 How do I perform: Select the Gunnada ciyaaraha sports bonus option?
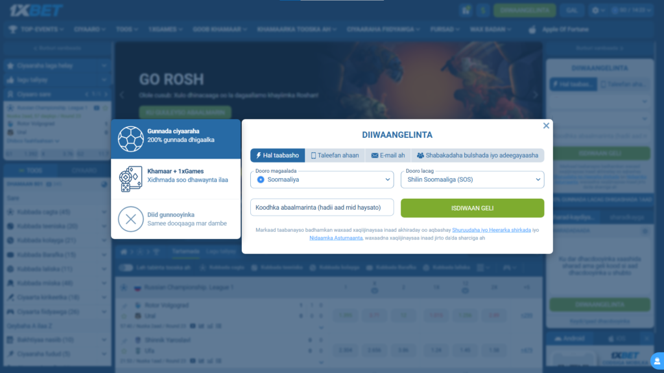176,139
